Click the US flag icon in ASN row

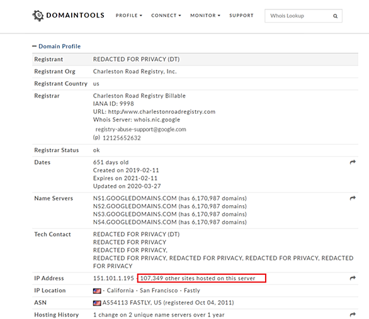97,303
